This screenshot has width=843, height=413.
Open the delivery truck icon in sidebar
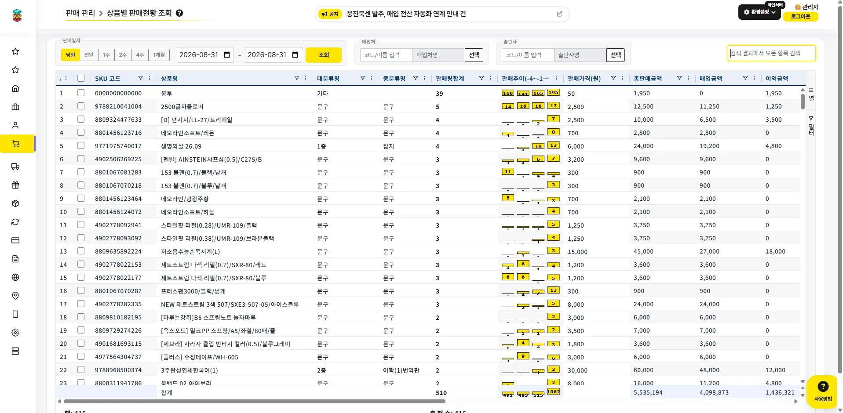[x=15, y=167]
